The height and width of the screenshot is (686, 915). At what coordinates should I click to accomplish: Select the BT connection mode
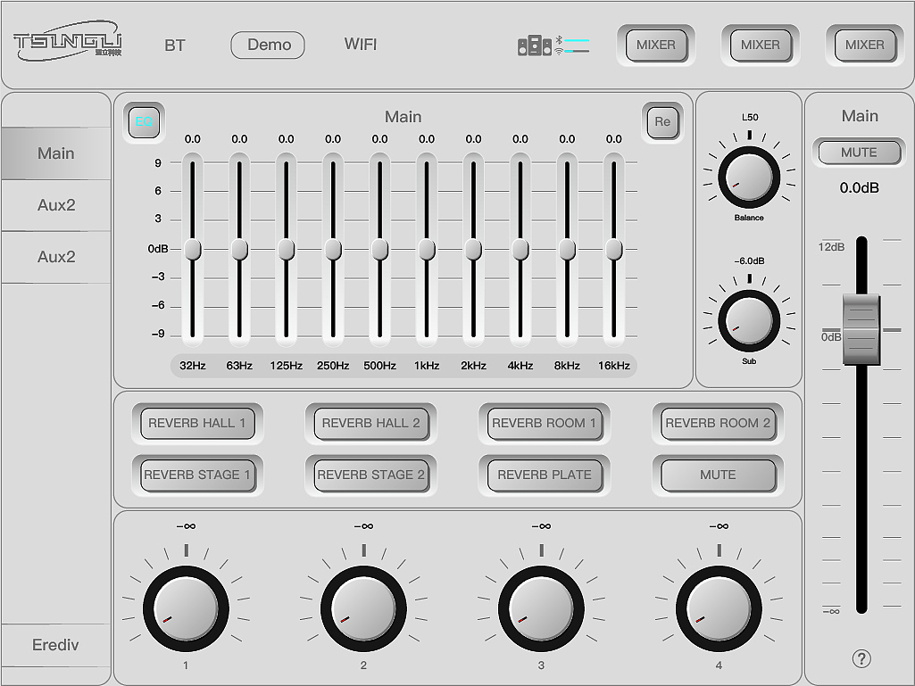(x=174, y=45)
